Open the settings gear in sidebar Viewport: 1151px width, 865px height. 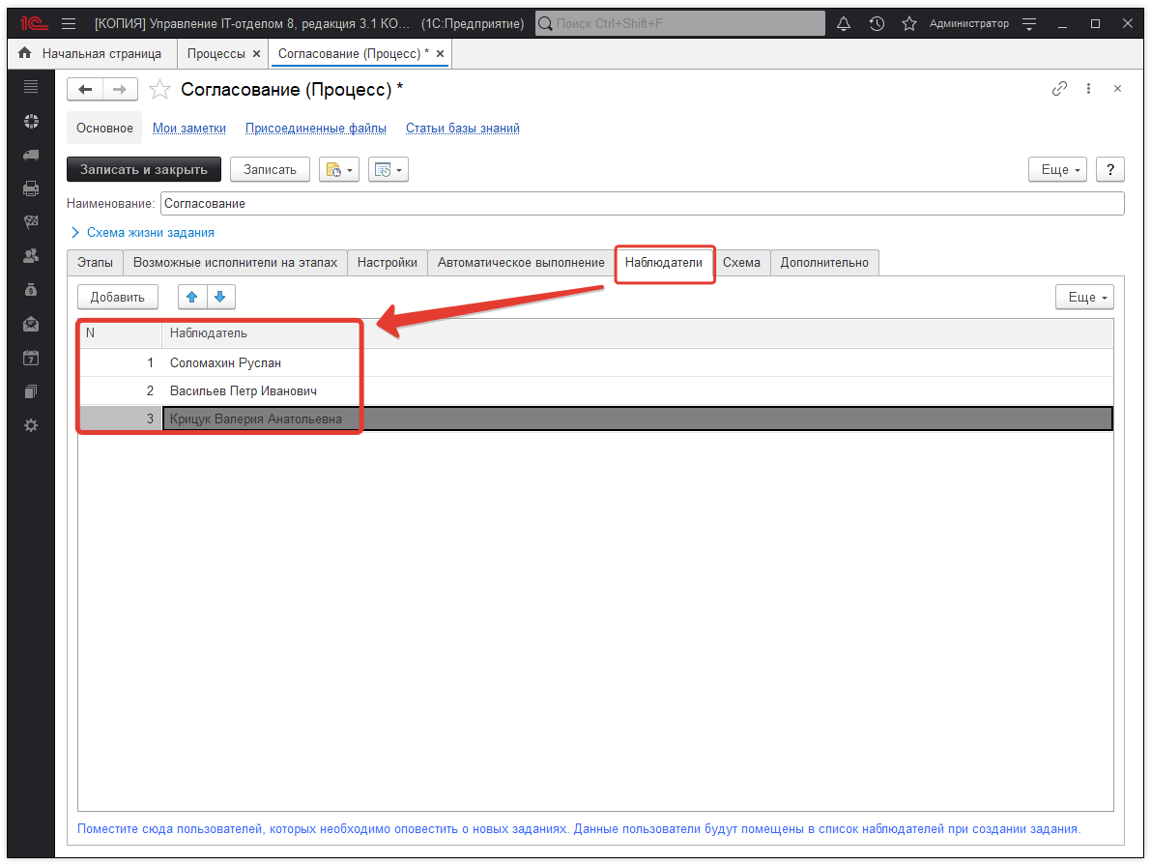point(31,425)
